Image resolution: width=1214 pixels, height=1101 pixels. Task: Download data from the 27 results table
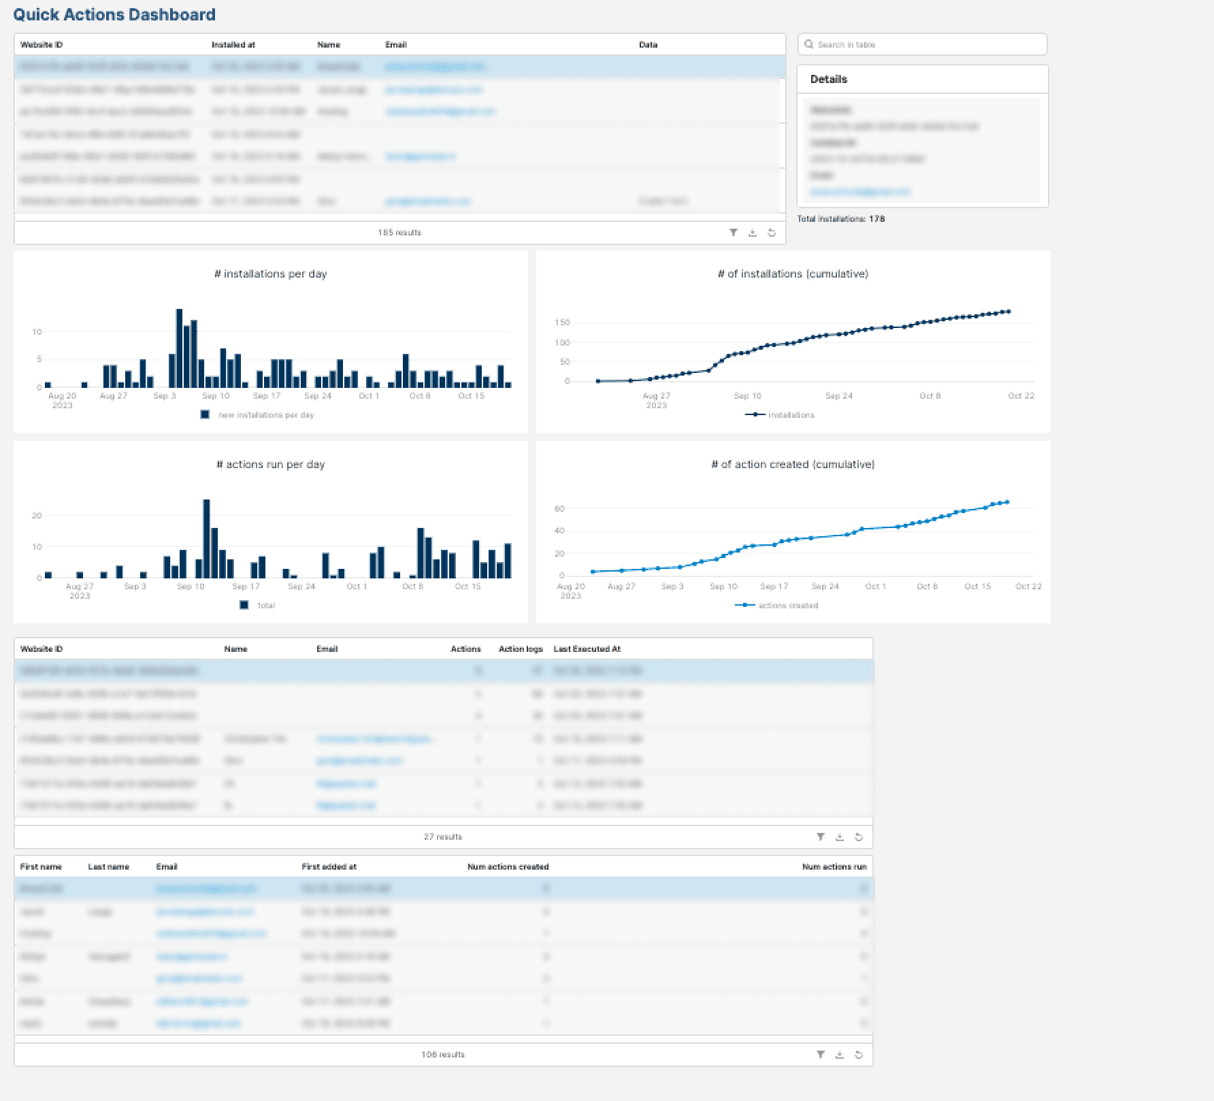839,837
